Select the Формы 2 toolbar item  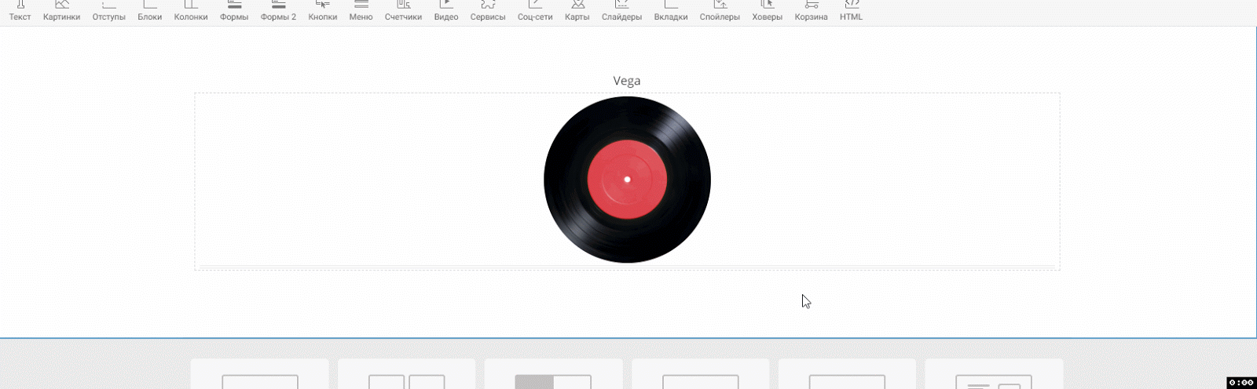(278, 11)
